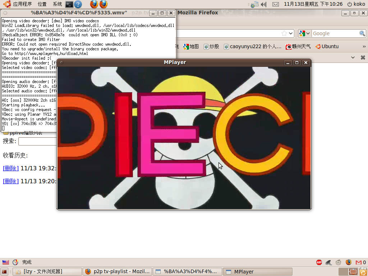Open the 炒股 bookmark
The height and width of the screenshot is (276, 368).
(x=211, y=46)
